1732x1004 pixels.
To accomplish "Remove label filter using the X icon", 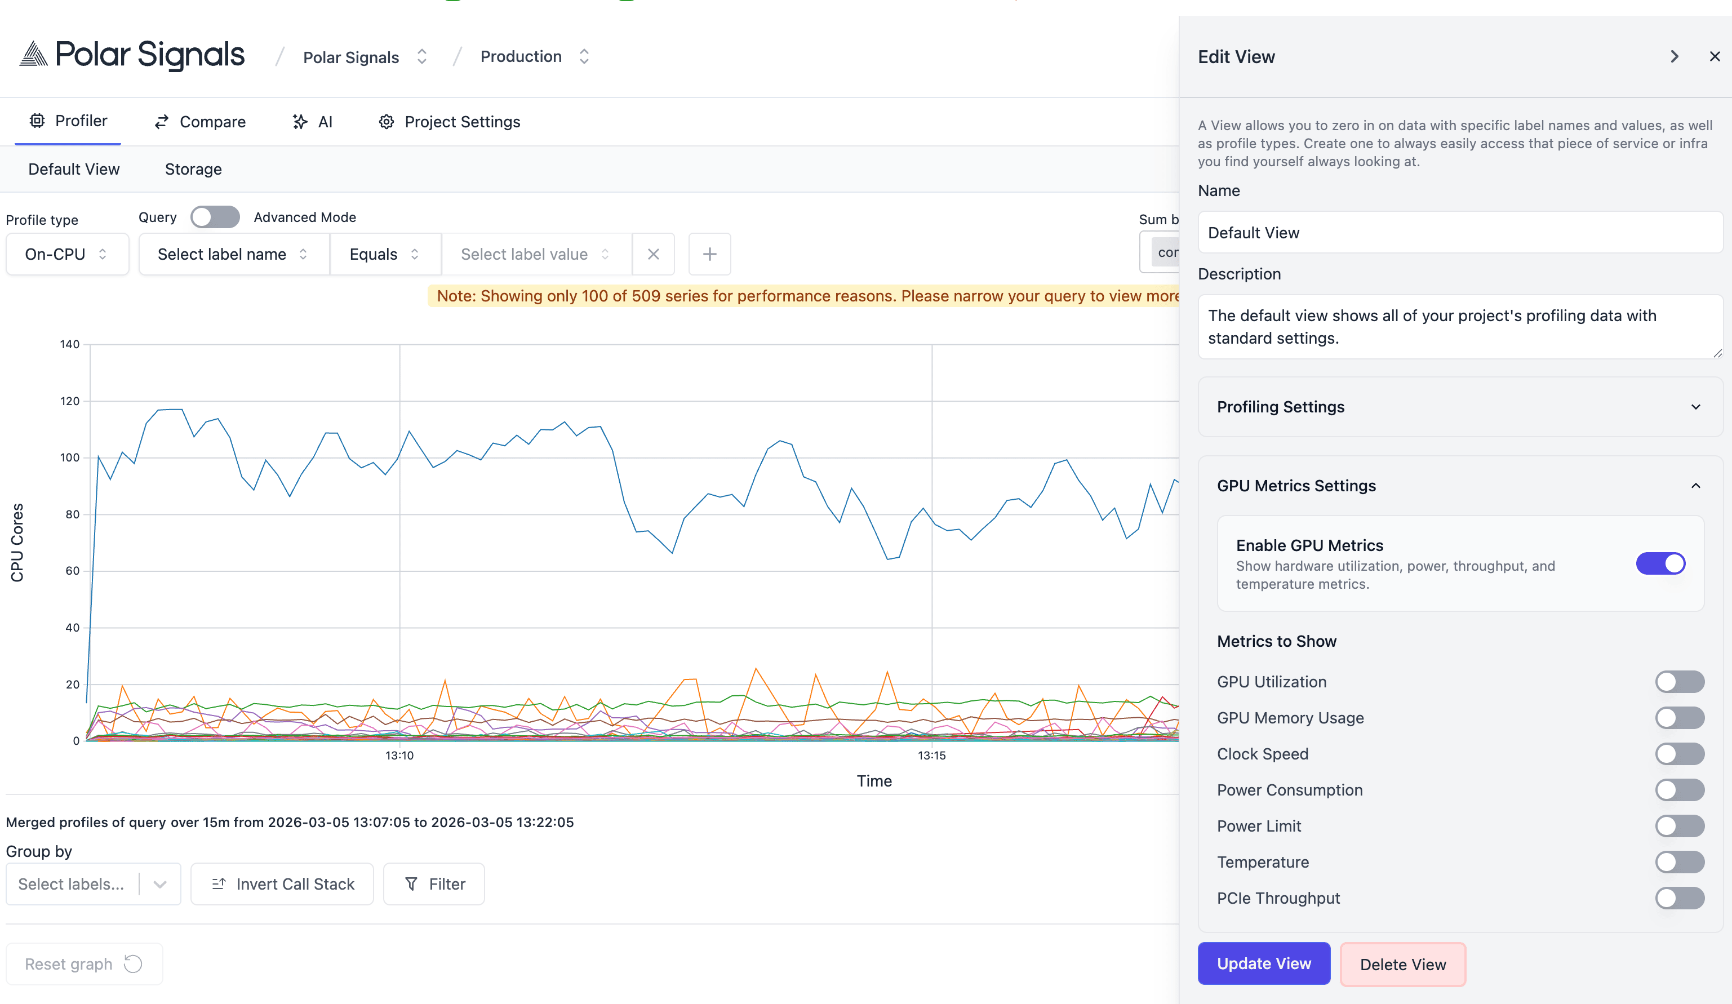I will [653, 254].
